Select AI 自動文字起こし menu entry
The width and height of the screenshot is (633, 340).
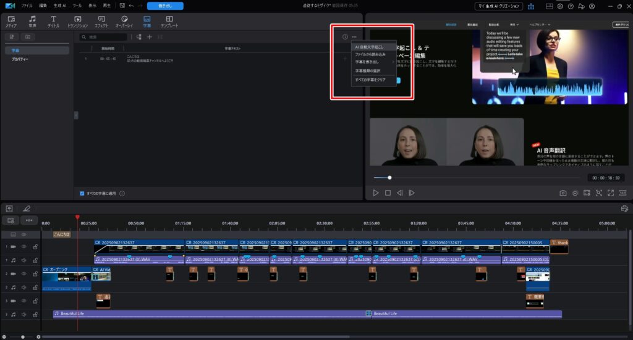coord(369,46)
